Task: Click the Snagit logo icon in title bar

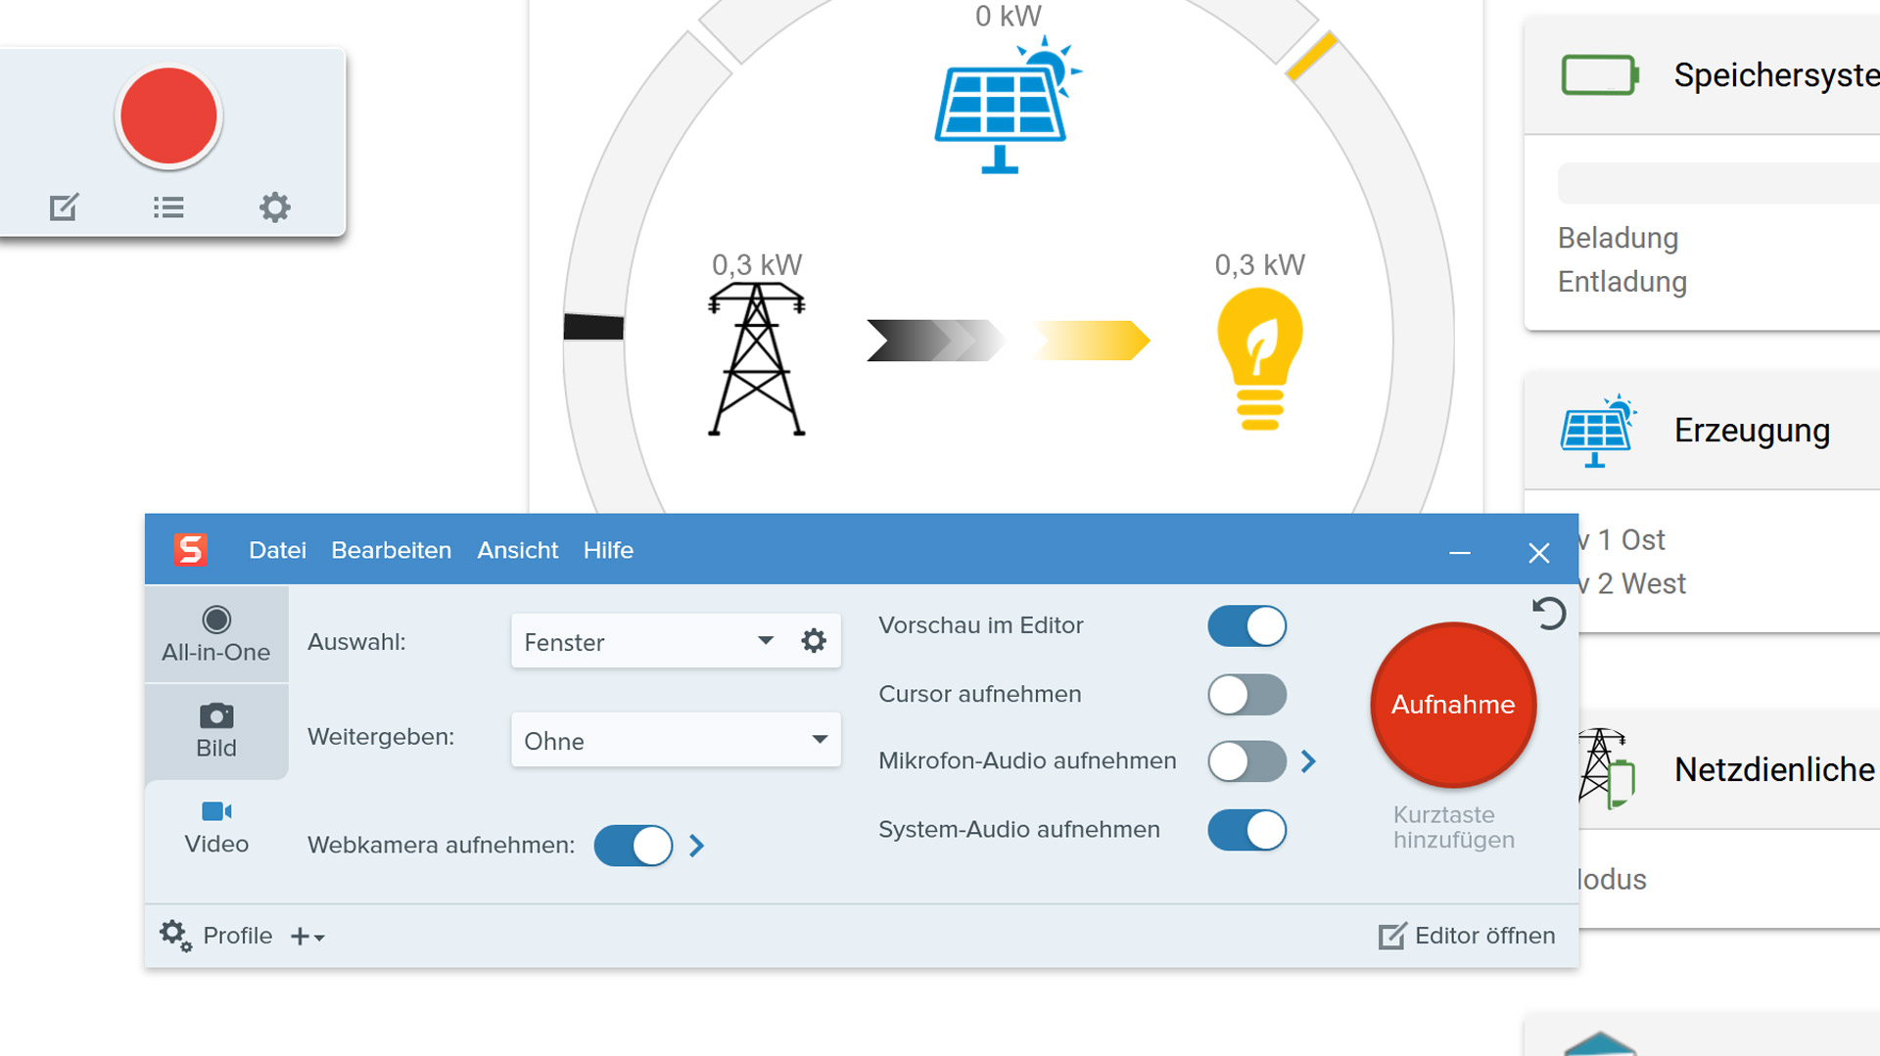Action: pyautogui.click(x=190, y=550)
